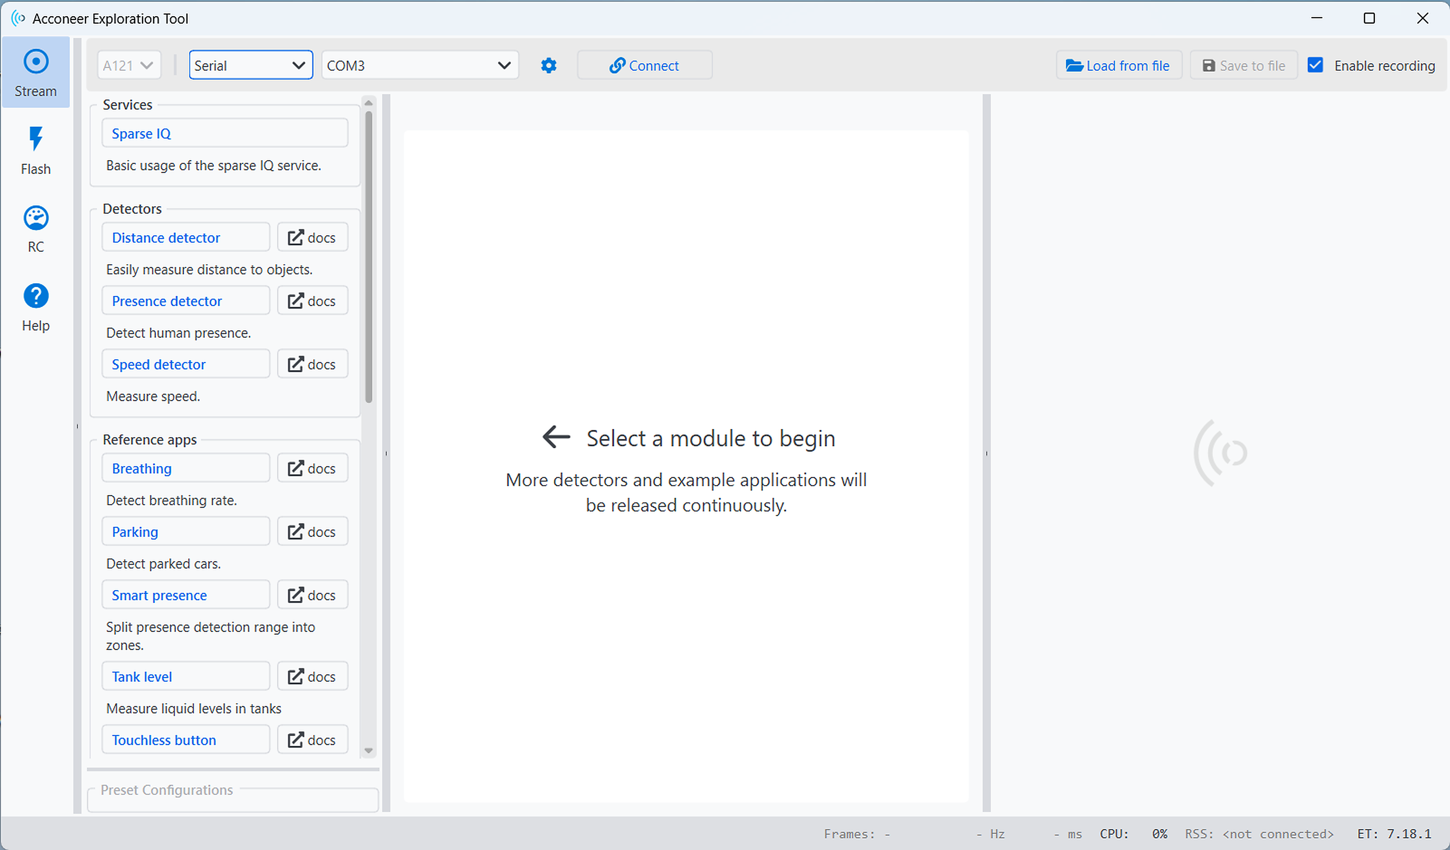This screenshot has height=850, width=1450.
Task: Click the Frames: - status entry
Action: point(857,834)
